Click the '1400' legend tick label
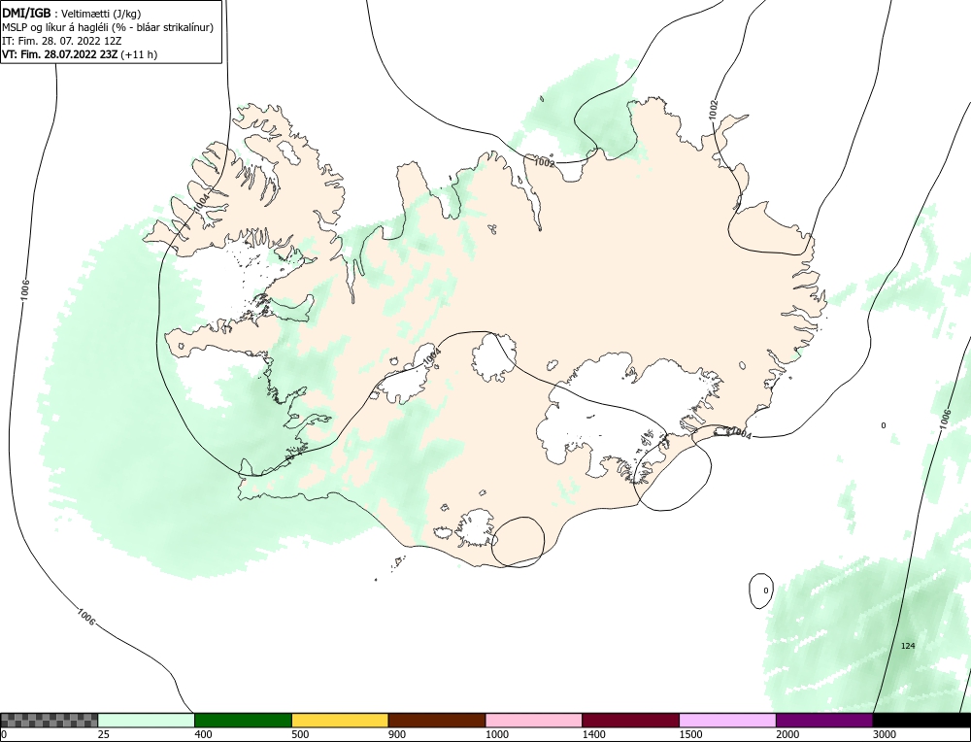Viewport: 971px width, 742px height. 594,734
